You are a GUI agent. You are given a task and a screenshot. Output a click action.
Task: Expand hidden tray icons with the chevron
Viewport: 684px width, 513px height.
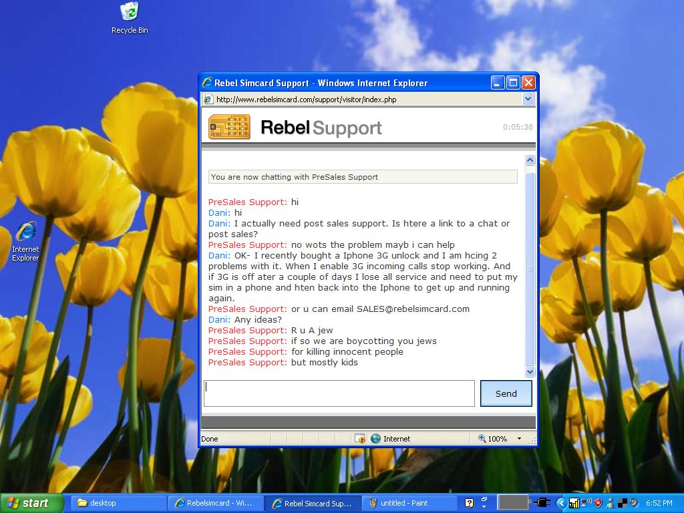[x=562, y=504]
